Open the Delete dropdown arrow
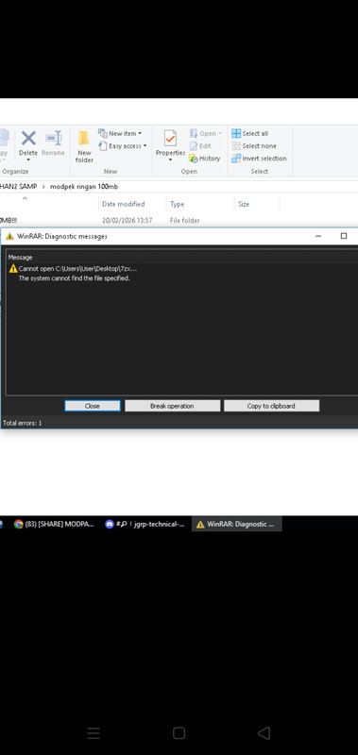 tap(28, 159)
